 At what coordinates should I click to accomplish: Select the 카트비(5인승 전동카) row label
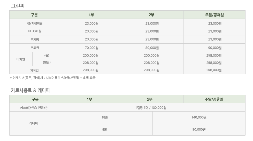click(34, 108)
